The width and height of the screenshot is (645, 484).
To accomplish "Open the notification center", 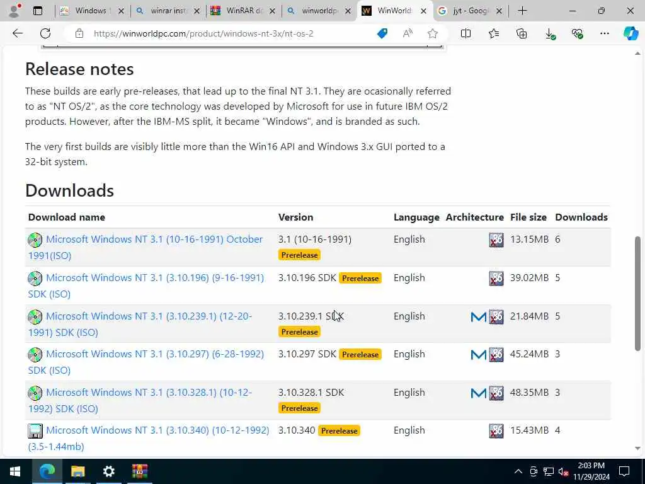I will (x=624, y=471).
